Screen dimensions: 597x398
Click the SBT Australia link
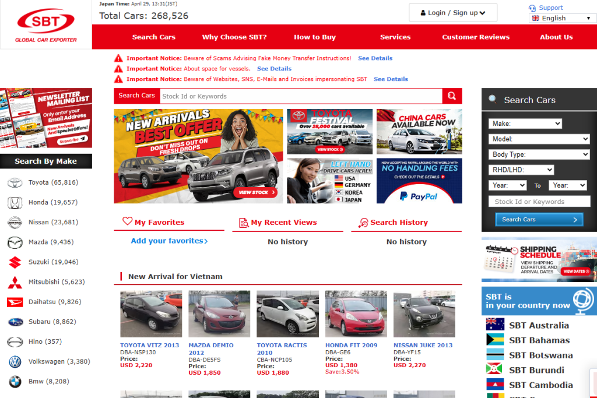click(x=539, y=325)
